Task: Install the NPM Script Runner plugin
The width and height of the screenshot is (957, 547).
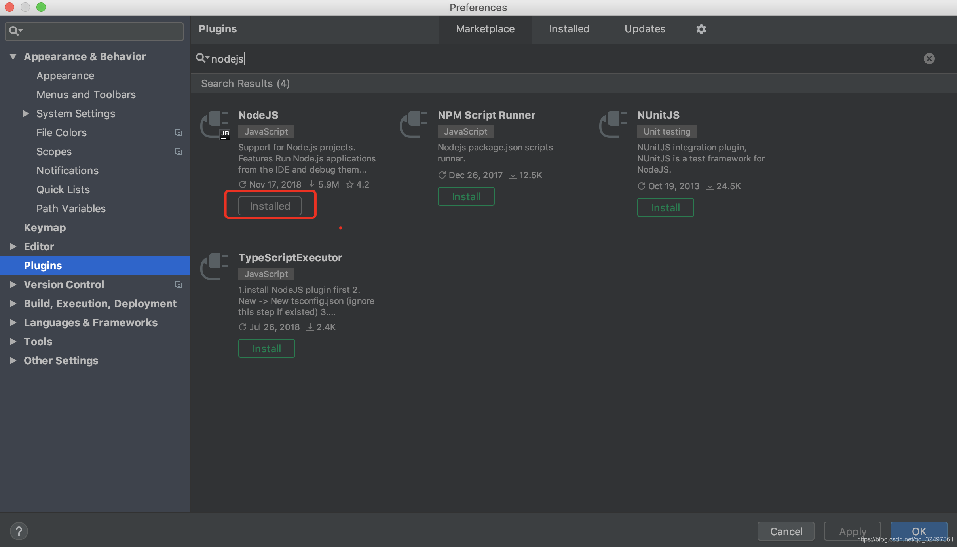Action: (466, 196)
